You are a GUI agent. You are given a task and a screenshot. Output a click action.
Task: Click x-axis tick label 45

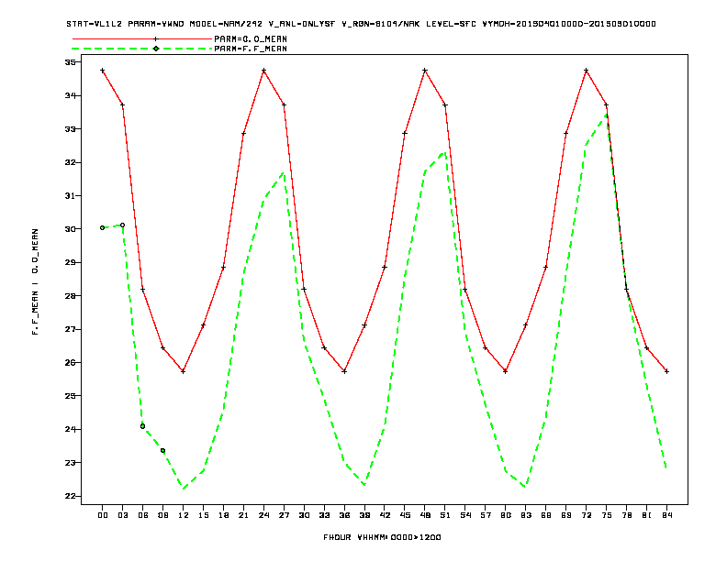tap(405, 515)
